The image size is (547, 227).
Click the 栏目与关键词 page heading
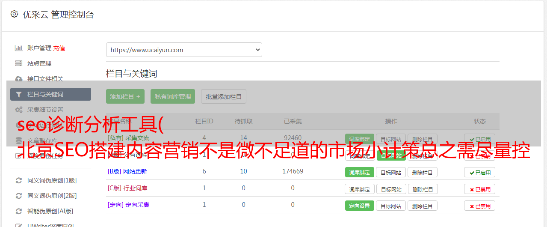131,74
